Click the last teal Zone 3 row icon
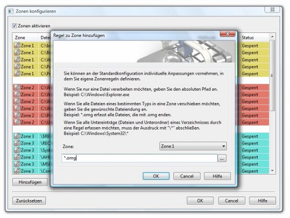 click(x=17, y=171)
